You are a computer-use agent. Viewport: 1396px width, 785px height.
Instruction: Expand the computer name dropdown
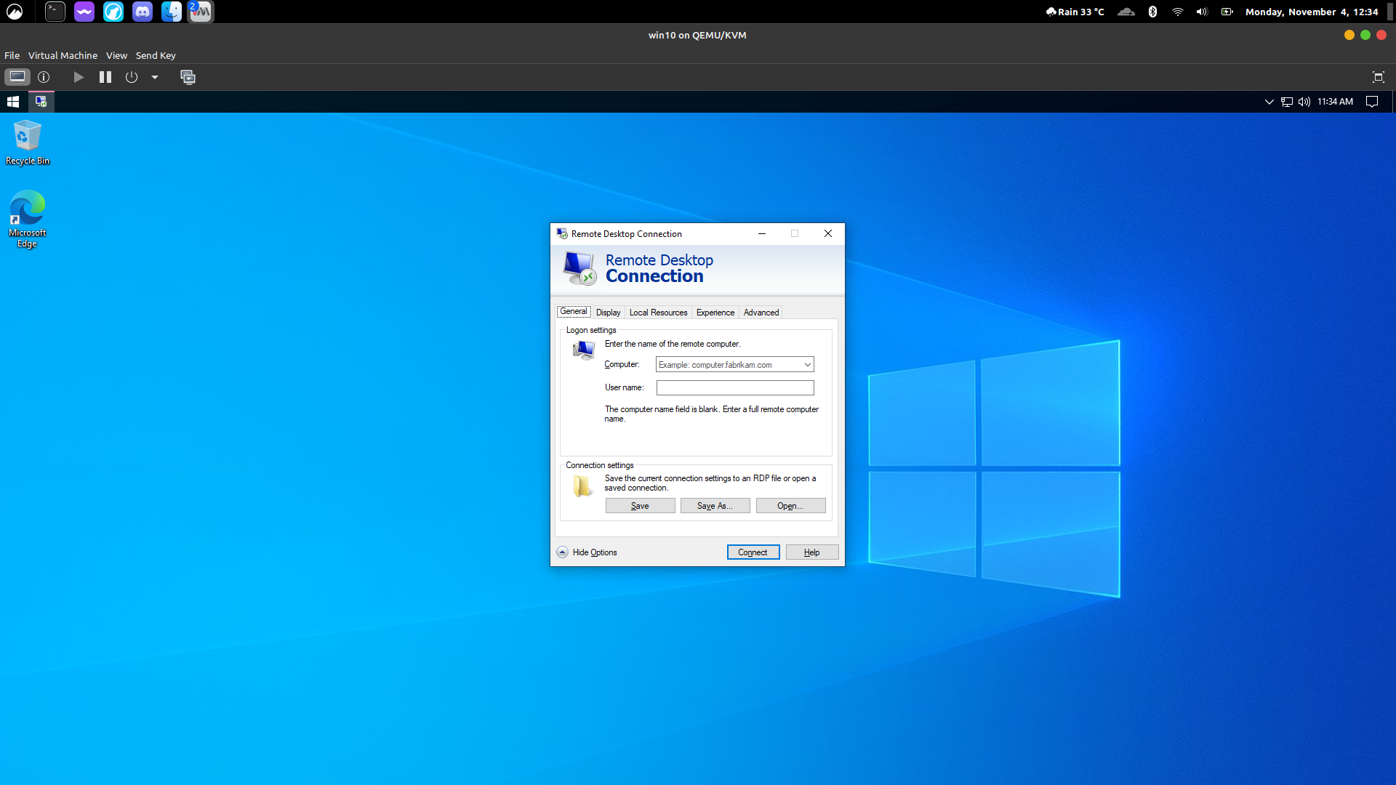tap(807, 364)
